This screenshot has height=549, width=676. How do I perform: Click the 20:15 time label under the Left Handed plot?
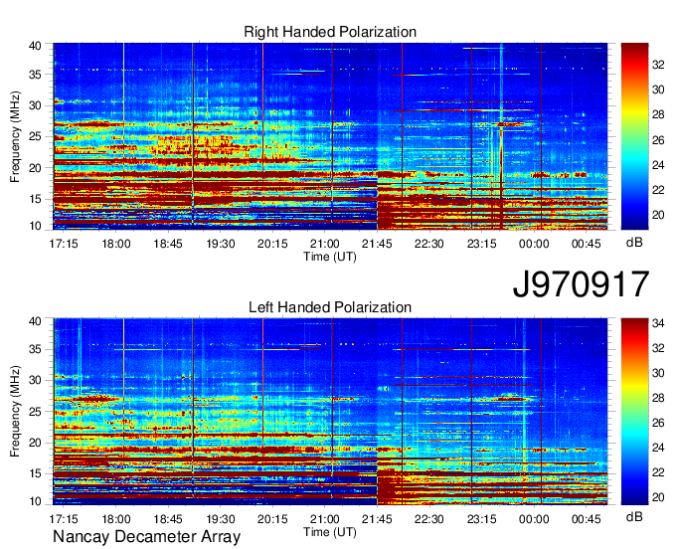pos(272,519)
